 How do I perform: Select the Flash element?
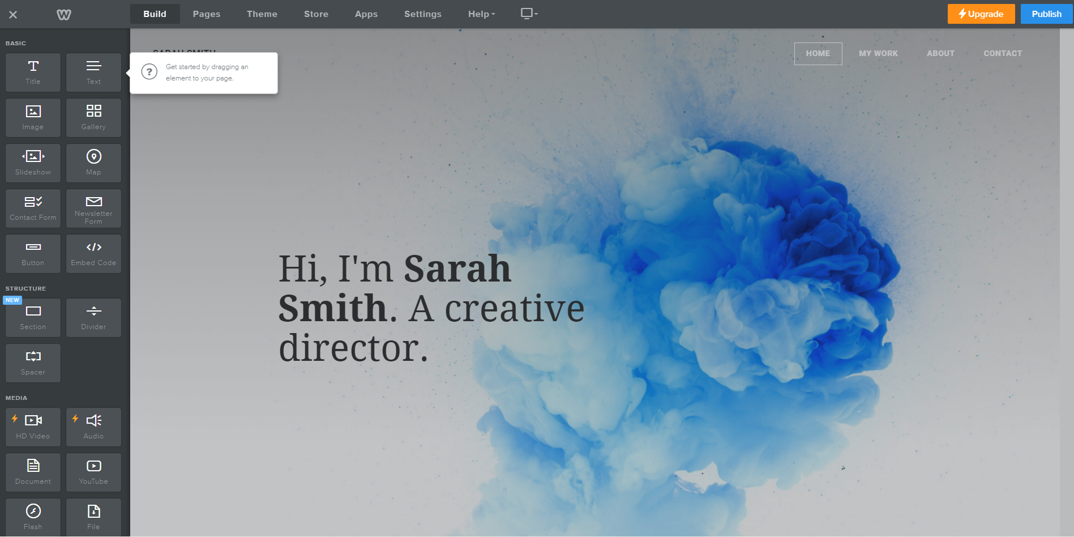coord(33,517)
